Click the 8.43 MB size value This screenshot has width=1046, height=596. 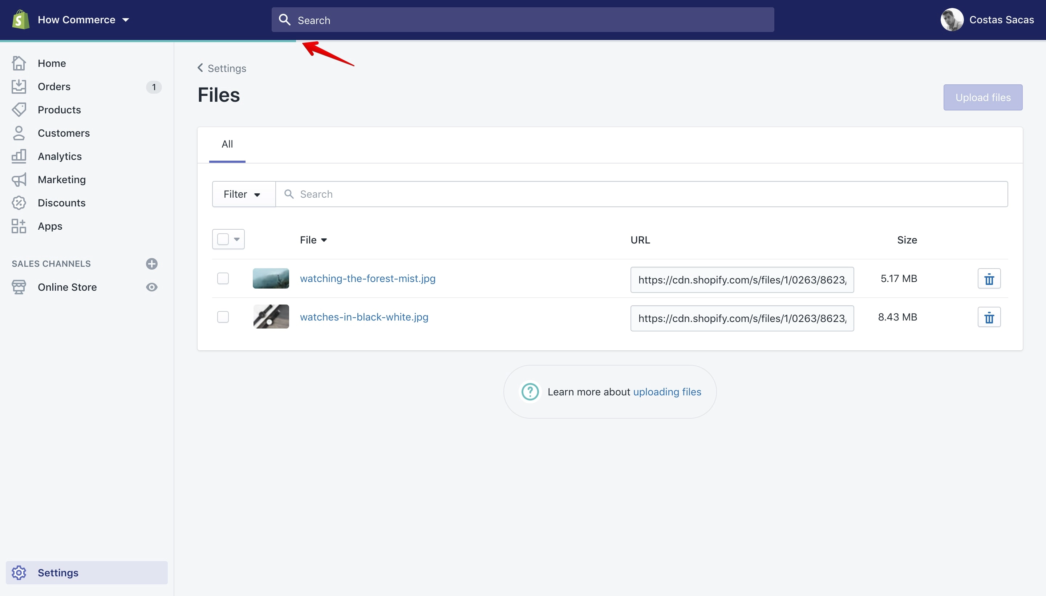[x=897, y=317]
